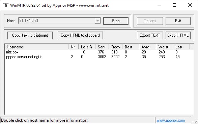The width and height of the screenshot is (198, 124).
Task: Maximize the WinMTR window
Action: click(x=174, y=5)
